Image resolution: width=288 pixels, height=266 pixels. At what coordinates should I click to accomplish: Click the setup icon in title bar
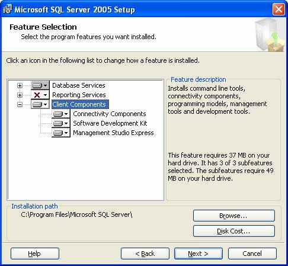coord(8,9)
